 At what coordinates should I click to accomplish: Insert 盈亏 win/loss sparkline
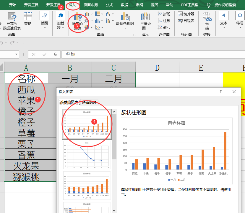pos(164,27)
